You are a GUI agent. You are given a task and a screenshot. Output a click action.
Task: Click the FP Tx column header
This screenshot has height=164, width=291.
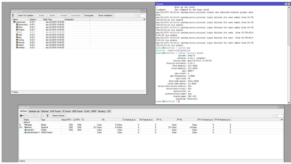pos(166,120)
